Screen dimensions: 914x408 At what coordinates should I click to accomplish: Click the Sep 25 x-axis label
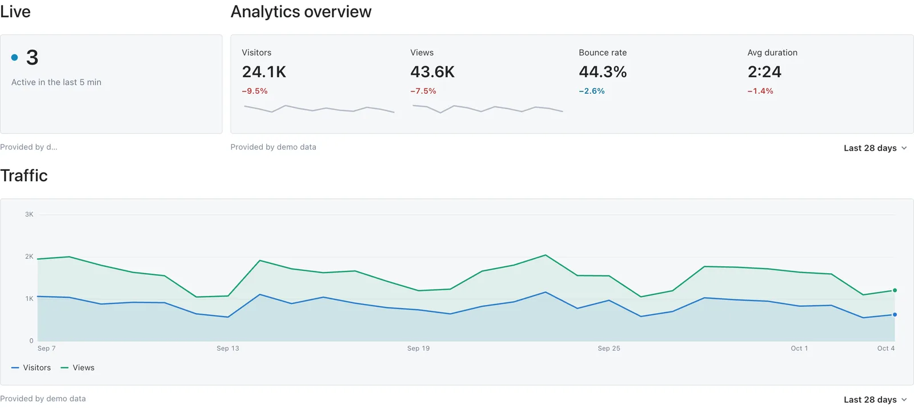pos(609,348)
